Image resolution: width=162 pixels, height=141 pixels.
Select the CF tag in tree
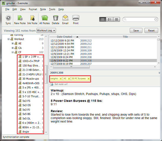click(x=20, y=52)
